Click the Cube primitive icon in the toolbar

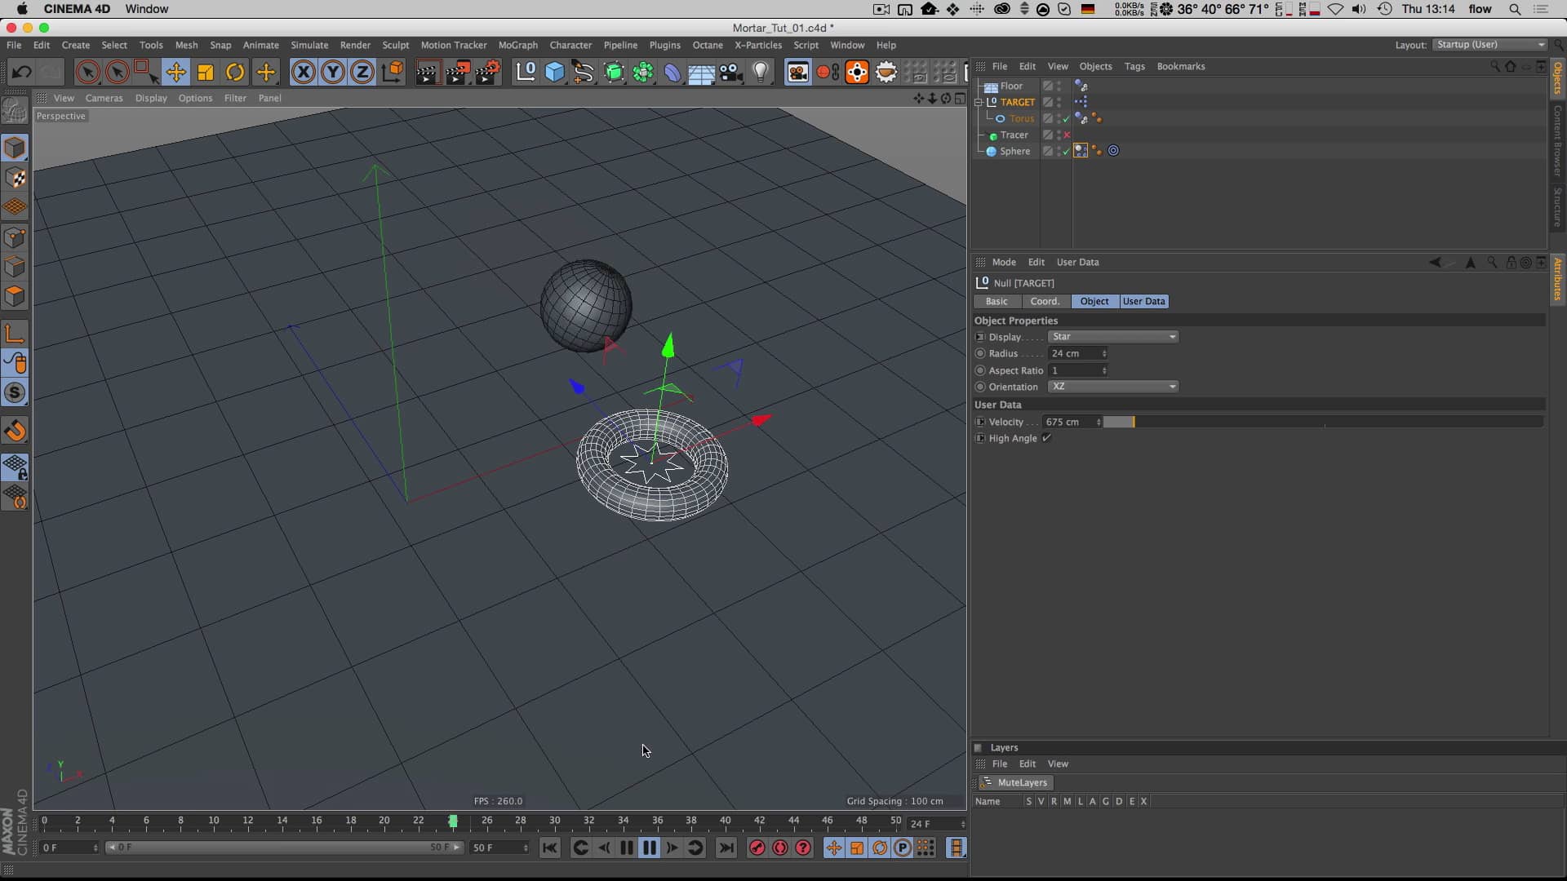click(555, 72)
